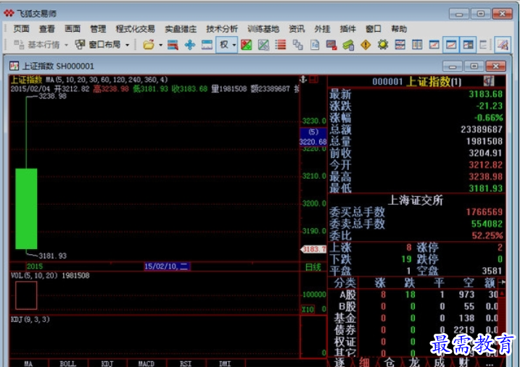Click the scrollbar up arrow in category table
Image resolution: width=520 pixels, height=367 pixels.
tap(502, 294)
